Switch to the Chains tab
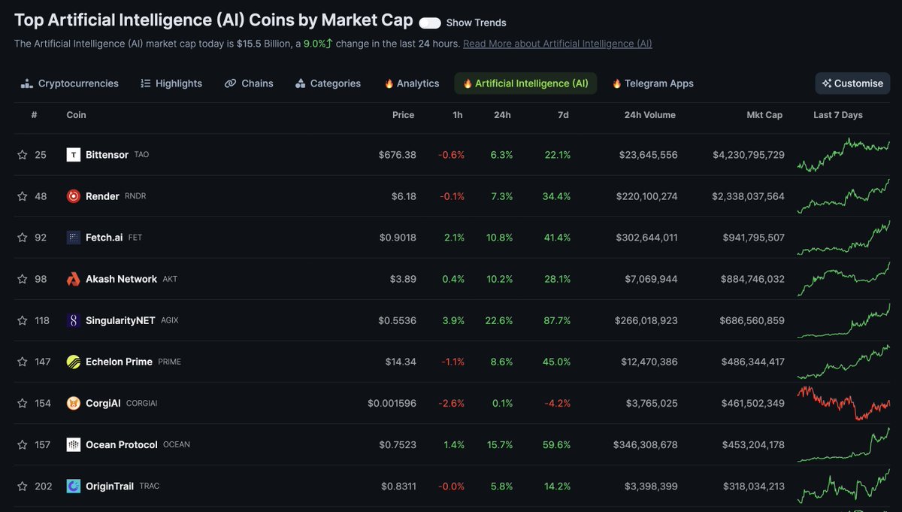The width and height of the screenshot is (902, 512). (x=249, y=83)
